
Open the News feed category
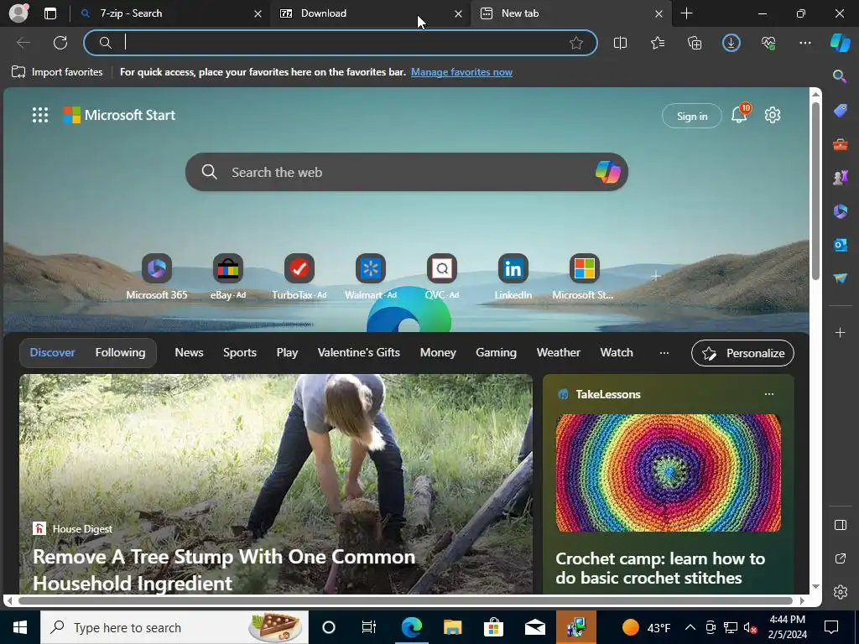pos(189,353)
